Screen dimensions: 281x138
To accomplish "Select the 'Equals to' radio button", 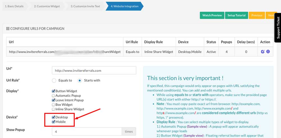I will [x=54, y=81].
